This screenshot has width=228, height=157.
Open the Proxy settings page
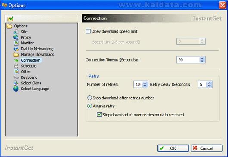coord(26,38)
